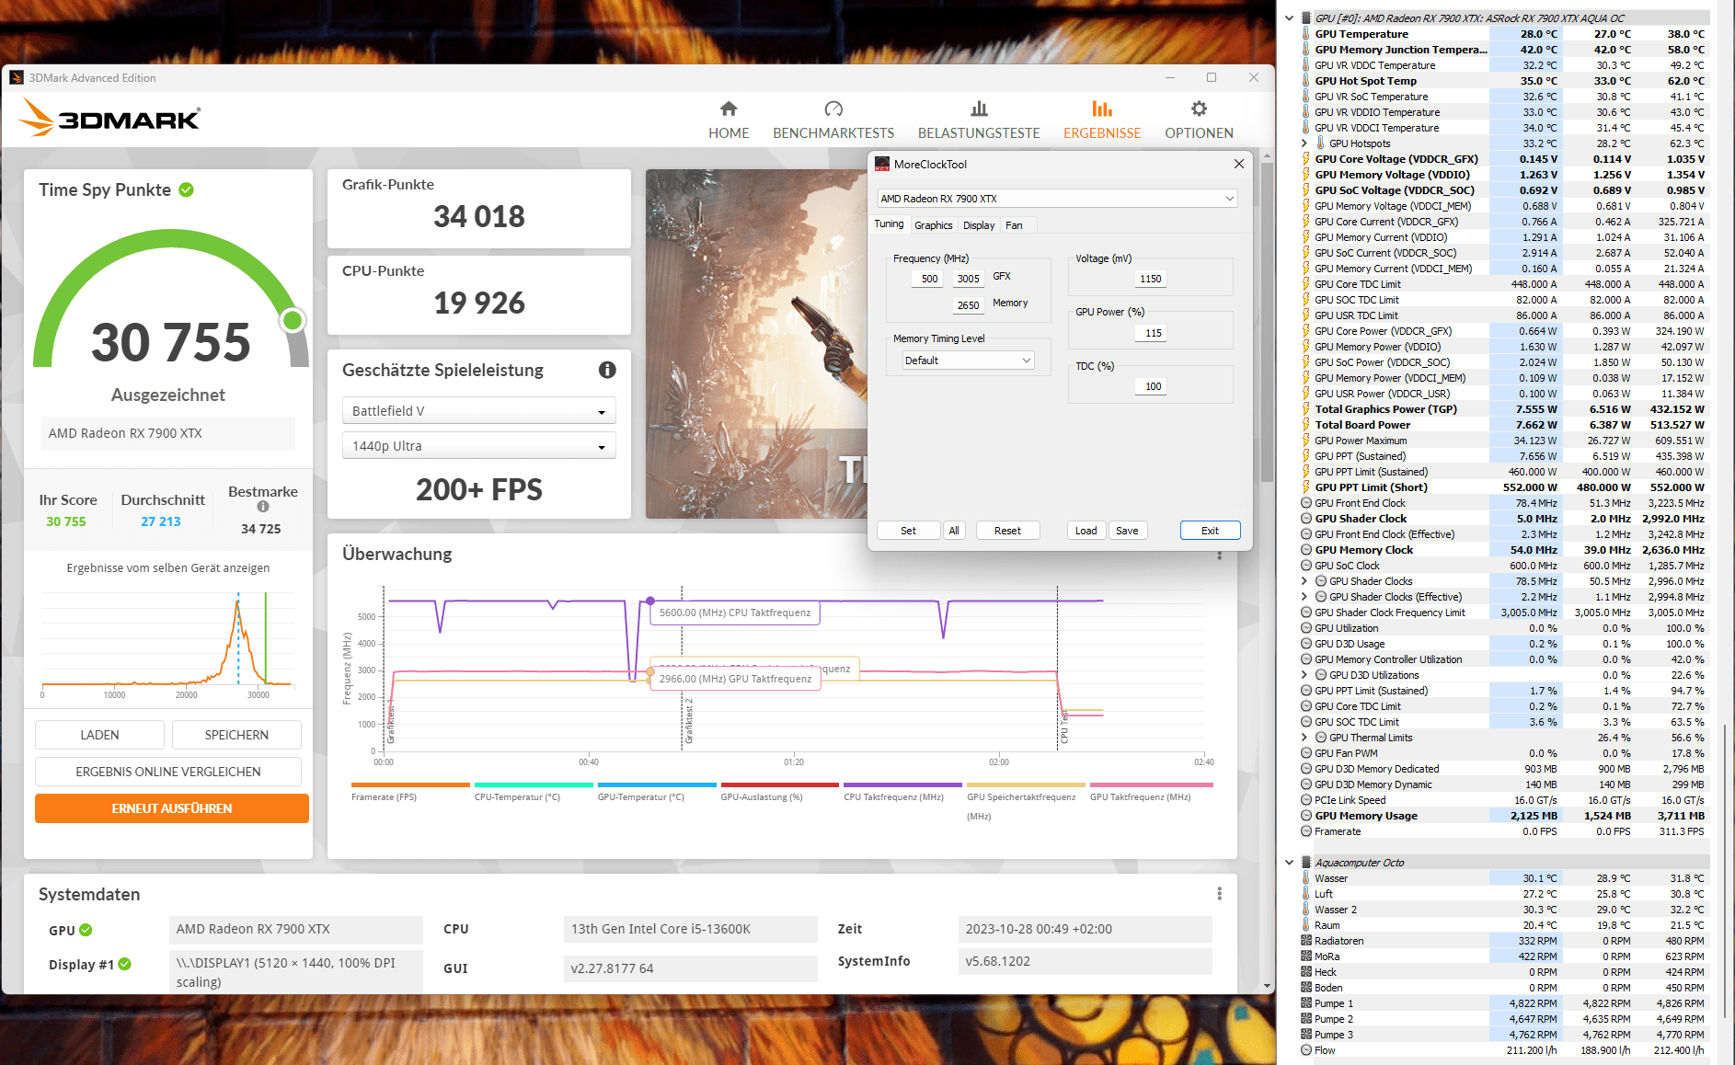The height and width of the screenshot is (1065, 1735).
Task: Open the HOME section icon
Action: tap(729, 109)
